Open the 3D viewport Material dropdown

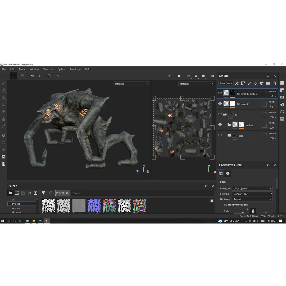pos(132,84)
